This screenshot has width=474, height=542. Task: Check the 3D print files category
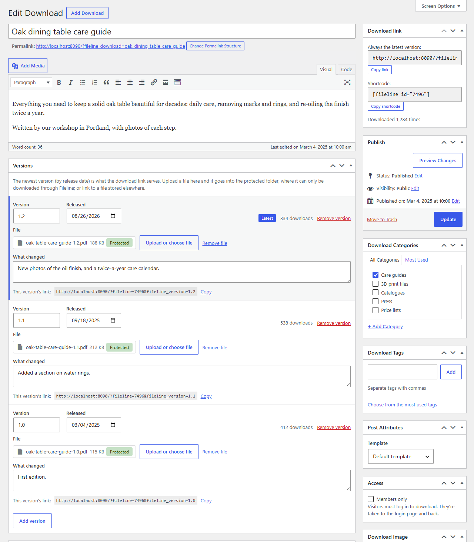click(375, 284)
